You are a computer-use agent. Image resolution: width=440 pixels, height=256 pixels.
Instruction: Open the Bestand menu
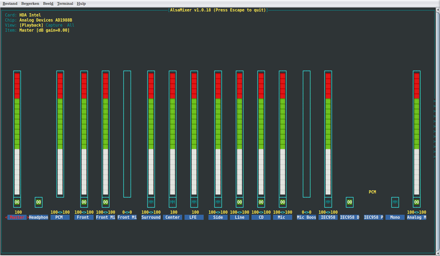coord(10,3)
